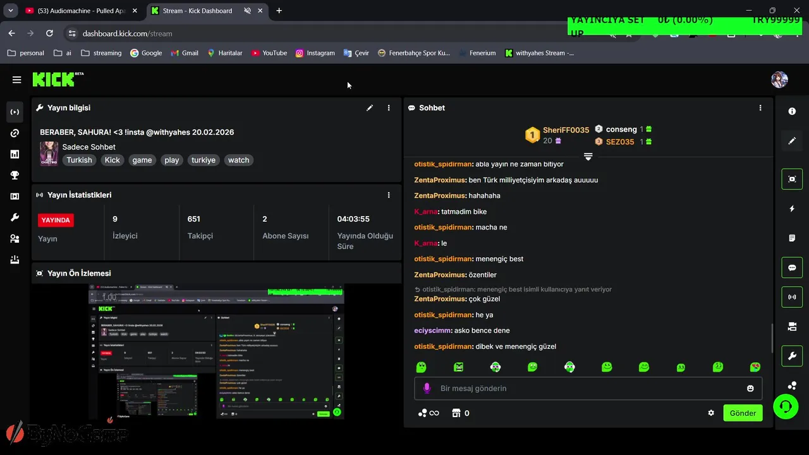Click the lightning bolt icon in right sidebar
This screenshot has height=455, width=809.
792,209
